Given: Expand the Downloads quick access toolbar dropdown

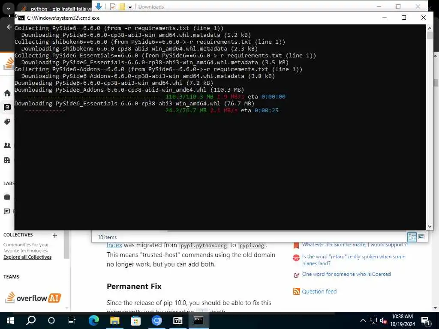Looking at the screenshot, I should (130, 7).
